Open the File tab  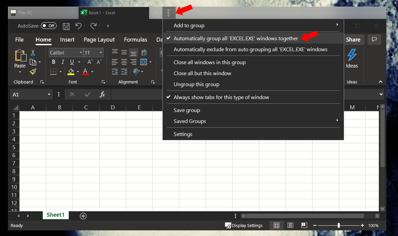click(x=19, y=40)
